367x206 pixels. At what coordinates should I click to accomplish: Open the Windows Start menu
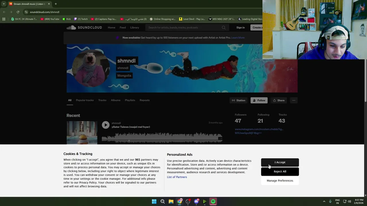[154, 201]
